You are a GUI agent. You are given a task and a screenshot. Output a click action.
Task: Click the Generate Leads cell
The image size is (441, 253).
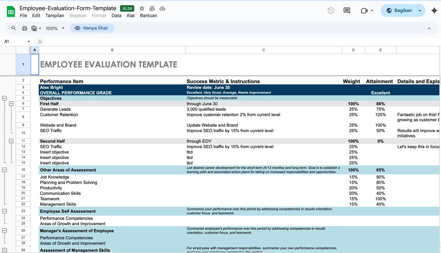pyautogui.click(x=112, y=109)
